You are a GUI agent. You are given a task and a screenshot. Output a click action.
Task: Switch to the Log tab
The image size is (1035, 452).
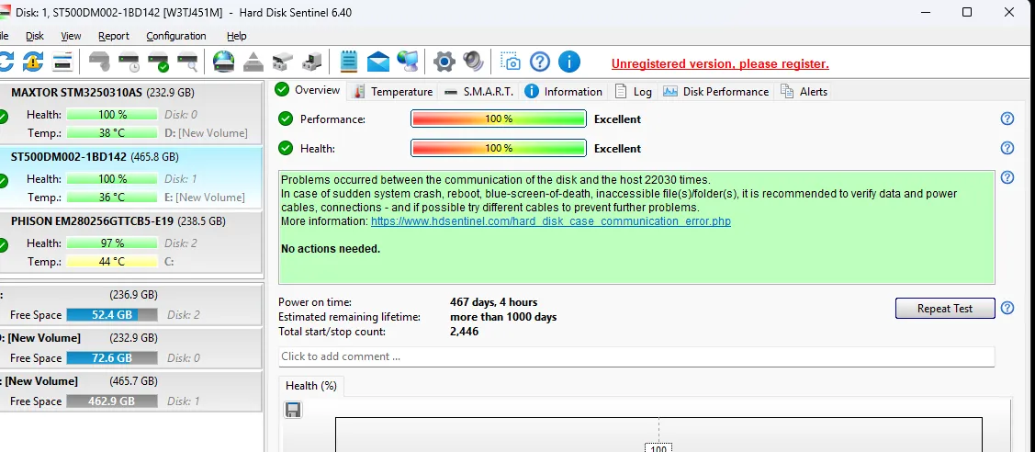[x=634, y=92]
